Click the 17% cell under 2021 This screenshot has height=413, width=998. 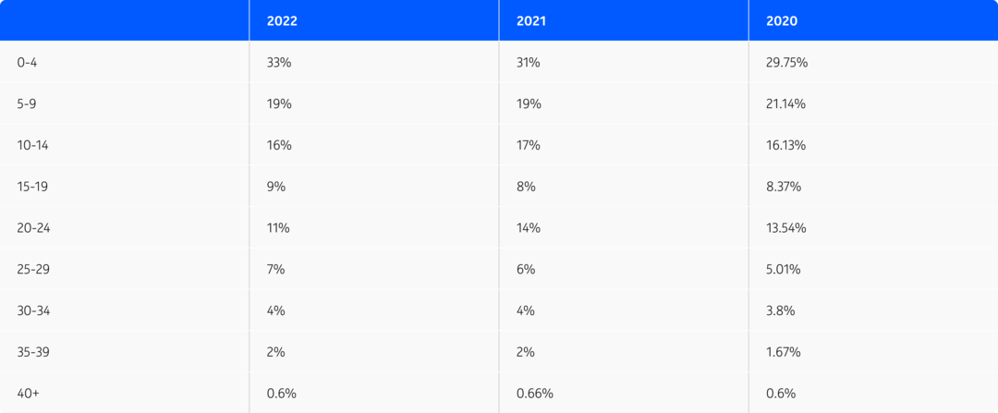pos(529,145)
